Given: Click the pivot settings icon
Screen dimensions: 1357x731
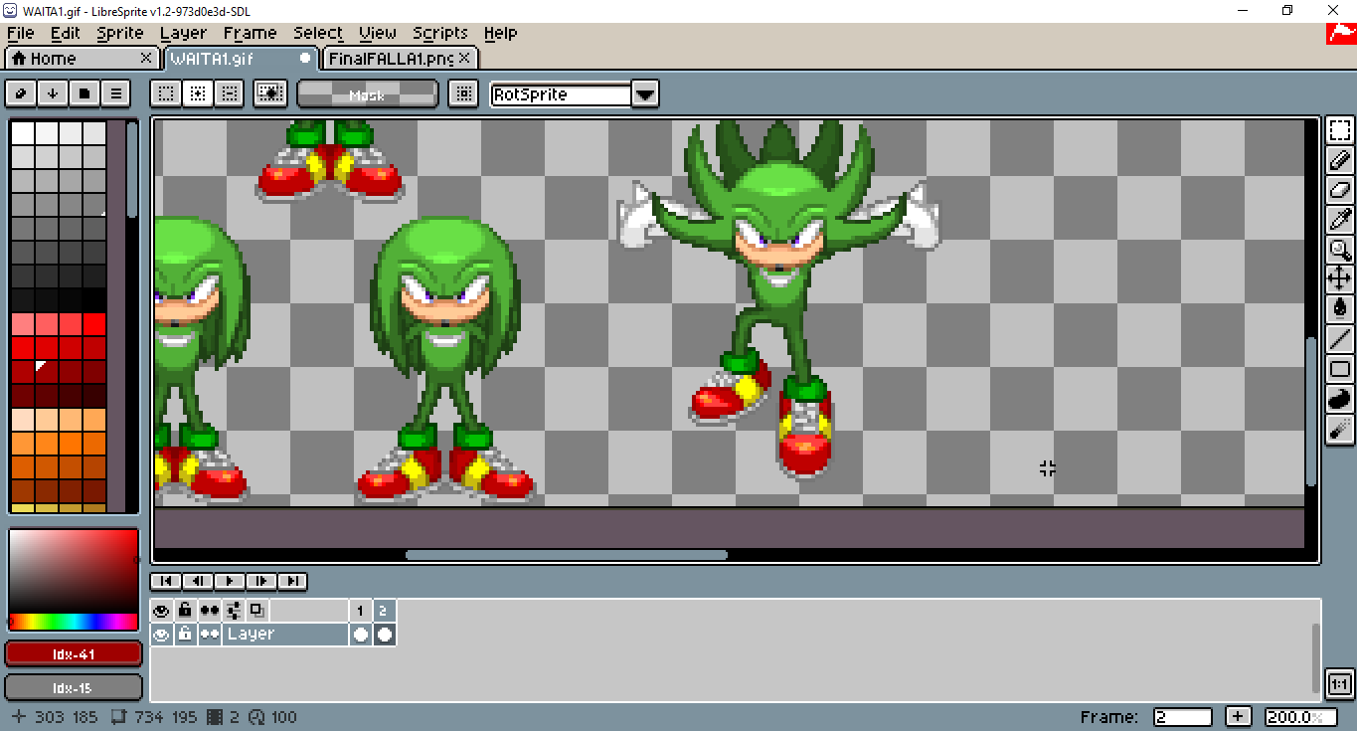Looking at the screenshot, I should click(461, 93).
